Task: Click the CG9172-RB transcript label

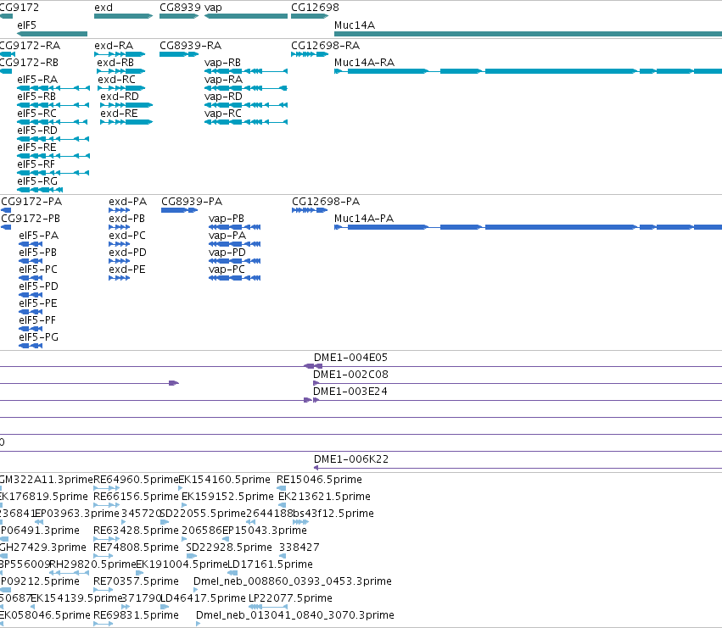Action: click(29, 63)
